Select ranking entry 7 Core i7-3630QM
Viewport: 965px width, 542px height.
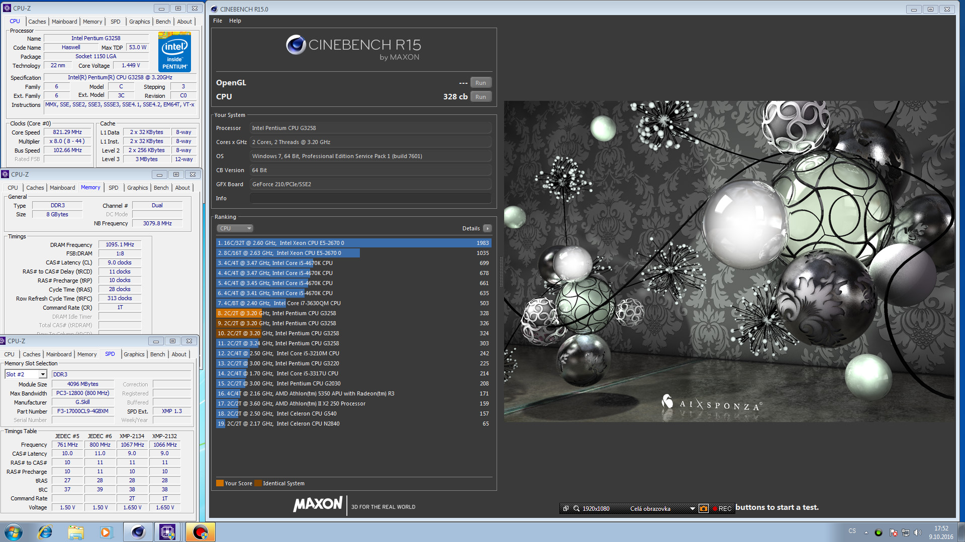pyautogui.click(x=353, y=303)
